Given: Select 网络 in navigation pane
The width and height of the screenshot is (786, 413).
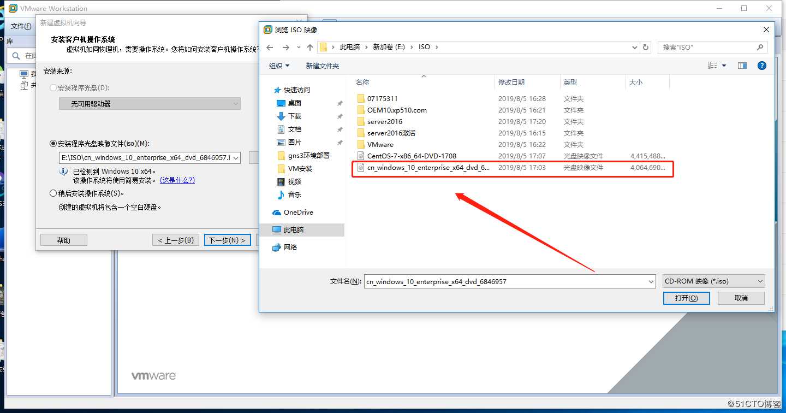Looking at the screenshot, I should tap(290, 247).
